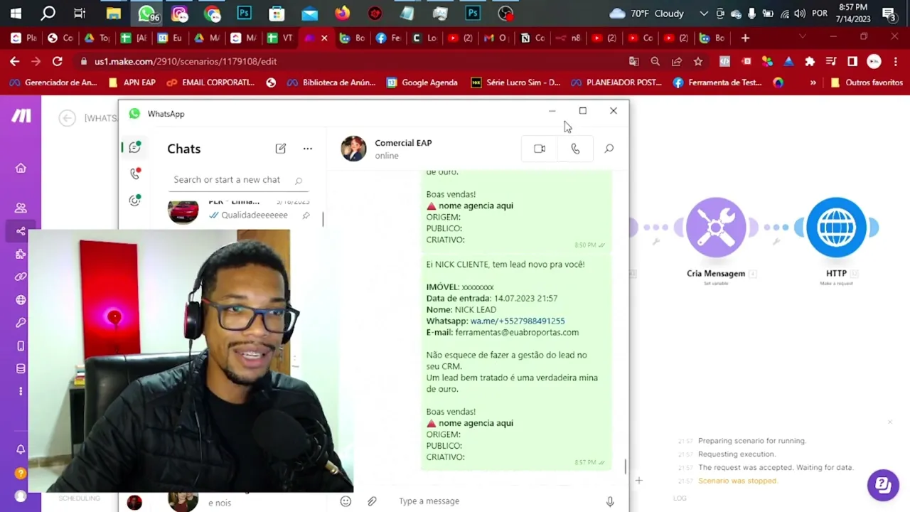Image resolution: width=910 pixels, height=512 pixels.
Task: Open Make notifications bell icon
Action: pyautogui.click(x=21, y=449)
